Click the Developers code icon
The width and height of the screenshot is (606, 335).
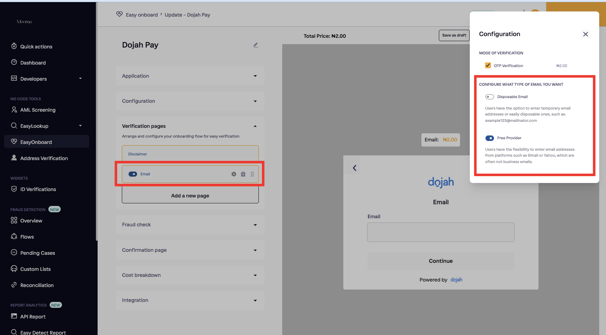[x=14, y=79]
